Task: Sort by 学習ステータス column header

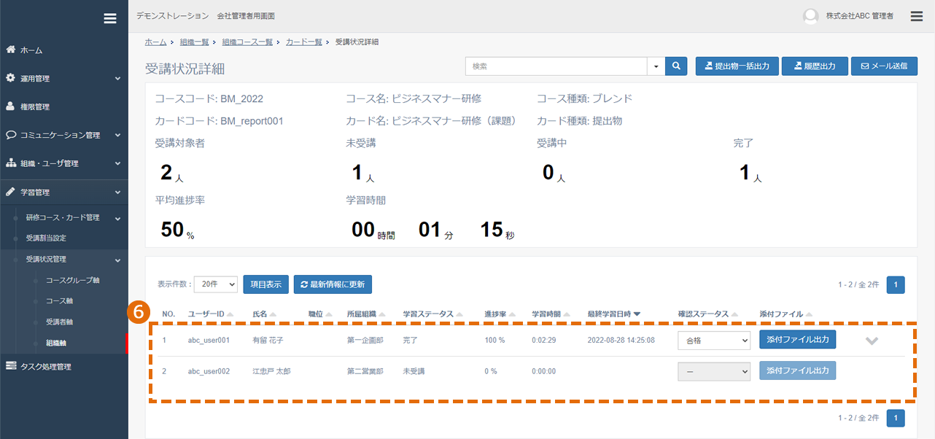Action: click(x=433, y=314)
